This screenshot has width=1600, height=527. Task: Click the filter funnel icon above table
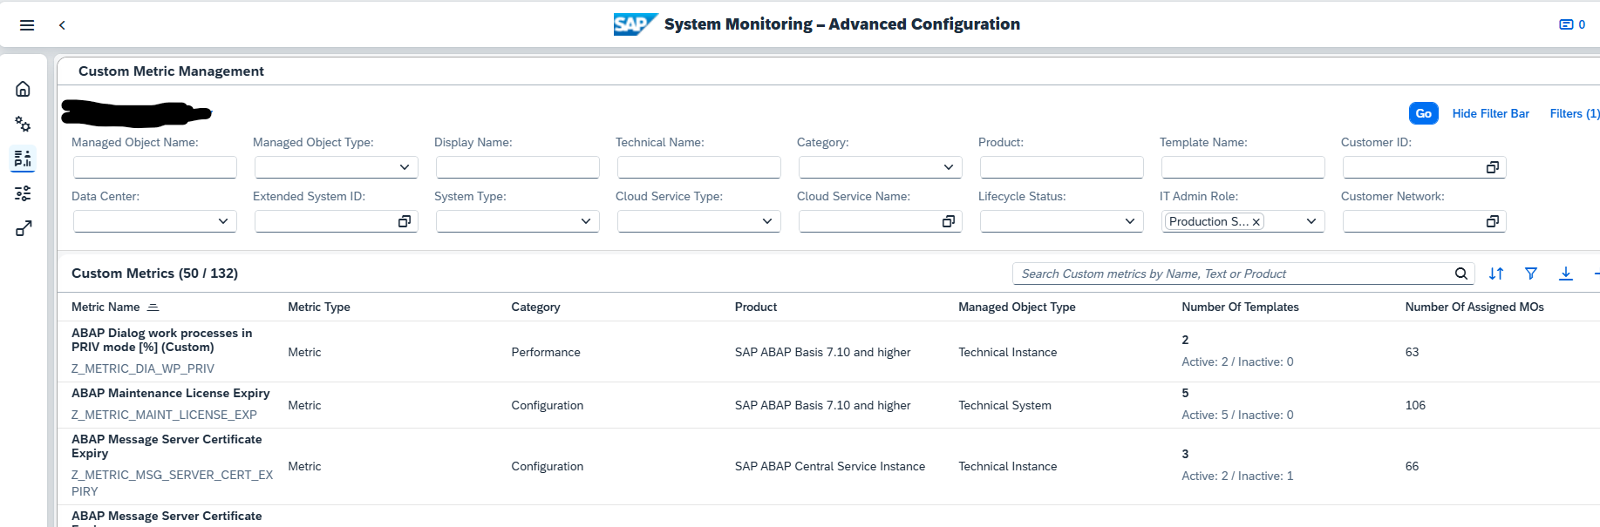pyautogui.click(x=1531, y=274)
